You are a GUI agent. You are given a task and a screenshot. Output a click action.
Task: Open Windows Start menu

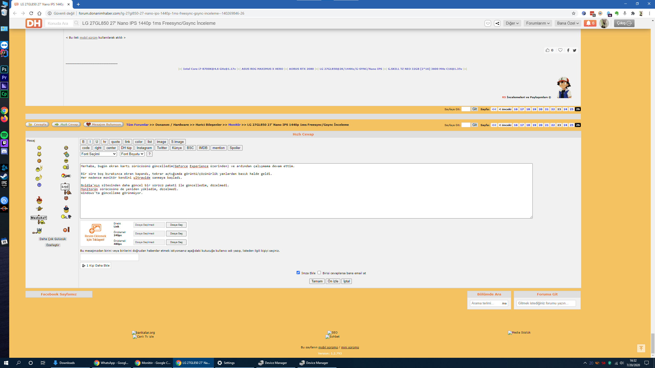pyautogui.click(x=6, y=363)
